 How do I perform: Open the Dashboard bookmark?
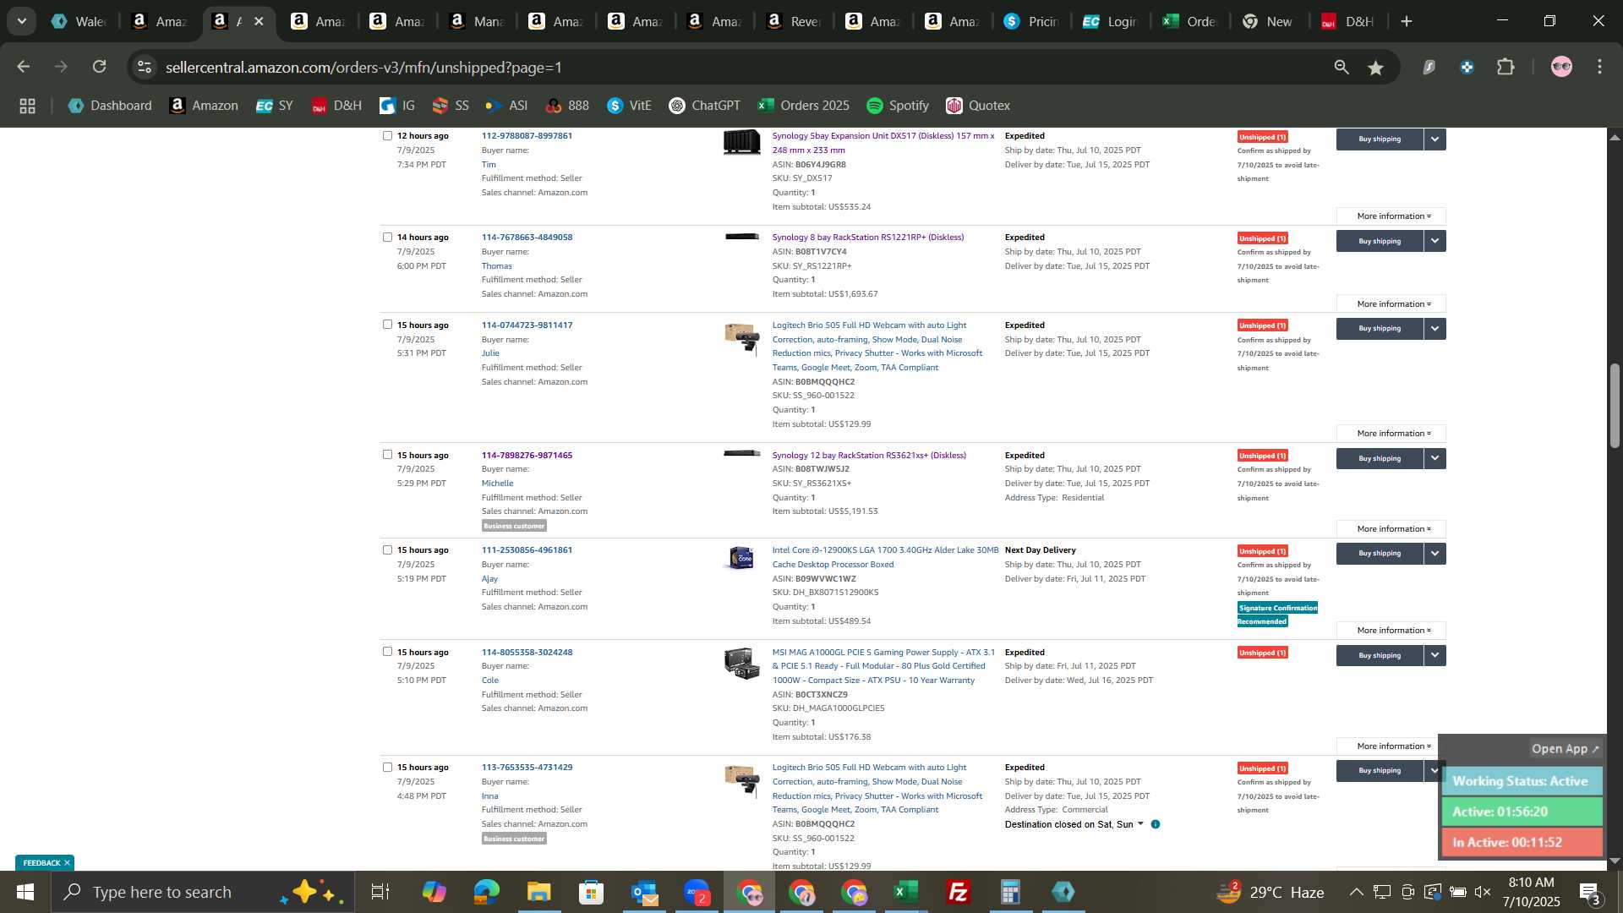click(x=110, y=106)
